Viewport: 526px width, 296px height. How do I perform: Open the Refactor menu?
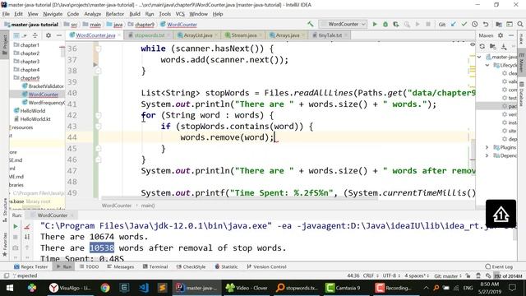115,14
